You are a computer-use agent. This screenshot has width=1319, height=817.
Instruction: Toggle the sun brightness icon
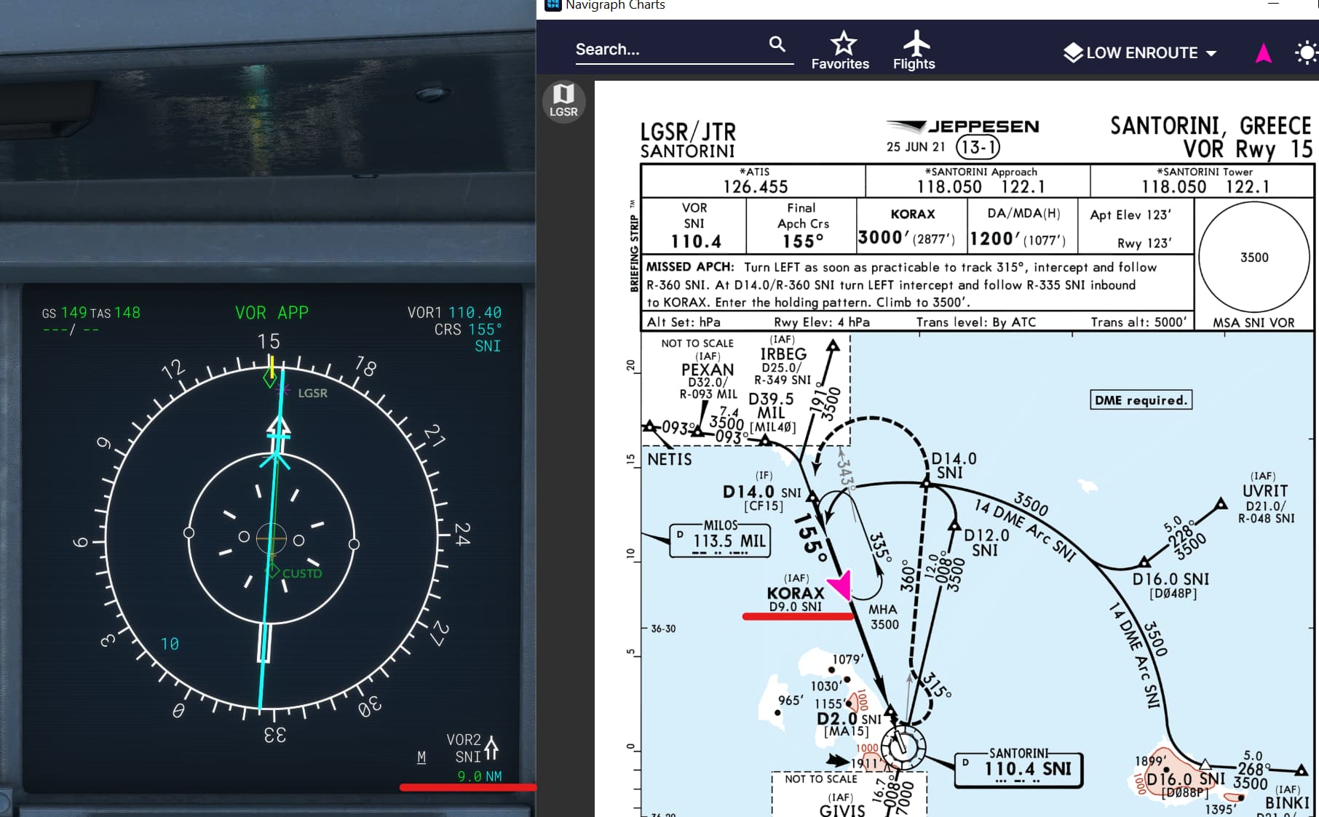(x=1307, y=52)
